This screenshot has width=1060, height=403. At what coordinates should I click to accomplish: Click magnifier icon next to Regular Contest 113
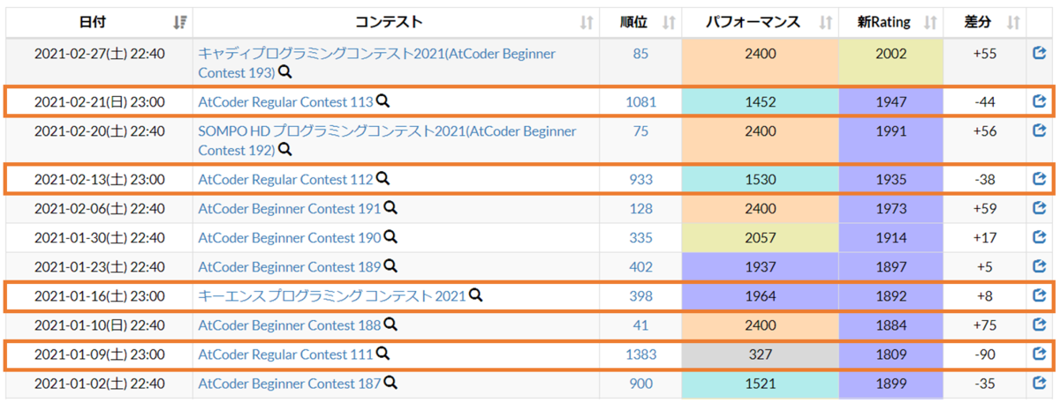383,102
